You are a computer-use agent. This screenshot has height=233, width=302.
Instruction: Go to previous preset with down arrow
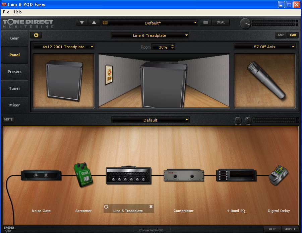coord(82,22)
